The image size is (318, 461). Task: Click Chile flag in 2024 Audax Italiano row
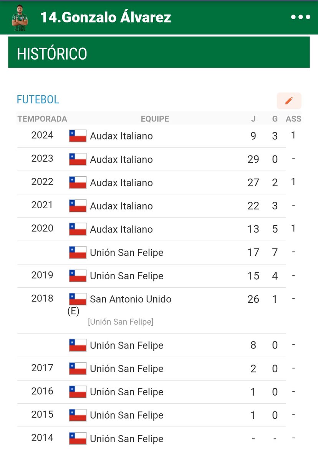78,136
